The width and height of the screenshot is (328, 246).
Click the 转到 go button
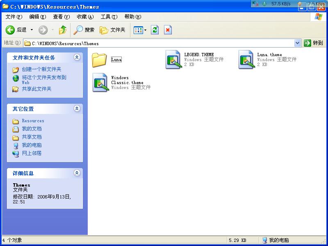[313, 43]
